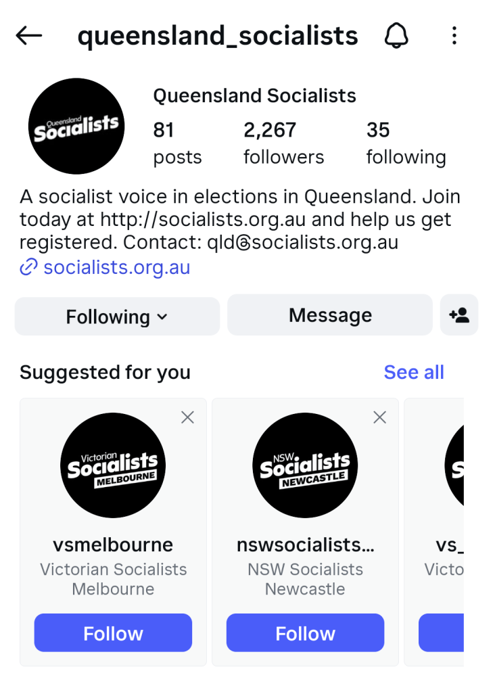Open the socialists.org.au link
Screen dimensions: 493x692
[x=116, y=268]
